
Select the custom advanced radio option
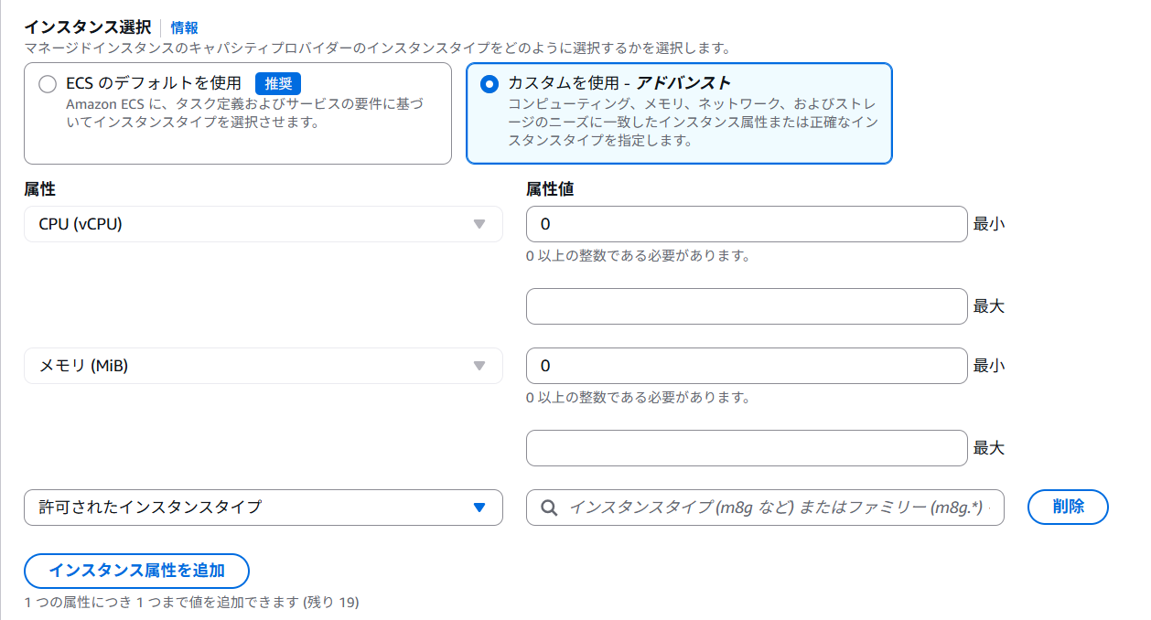coord(489,84)
